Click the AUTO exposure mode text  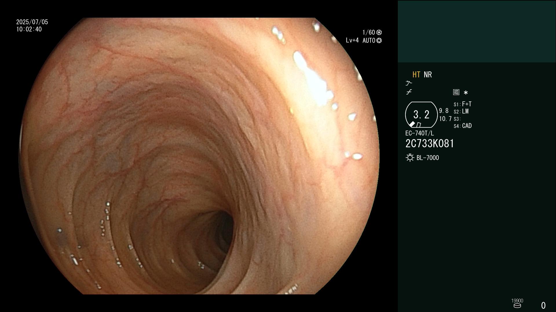369,40
